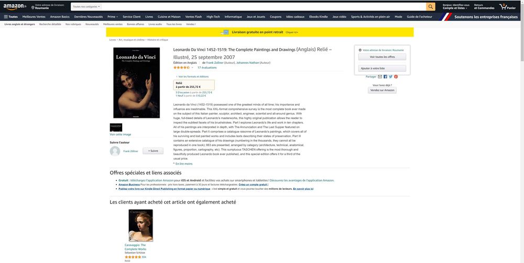Go to the Amazon.fr logo home
Image resolution: width=524 pixels, height=263 pixels.
tap(15, 7)
